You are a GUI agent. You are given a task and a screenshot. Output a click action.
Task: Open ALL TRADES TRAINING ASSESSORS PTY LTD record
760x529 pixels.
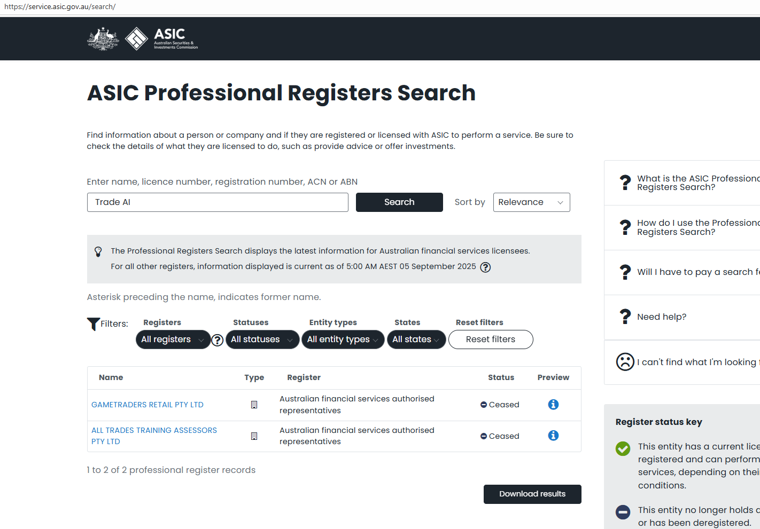tap(154, 436)
